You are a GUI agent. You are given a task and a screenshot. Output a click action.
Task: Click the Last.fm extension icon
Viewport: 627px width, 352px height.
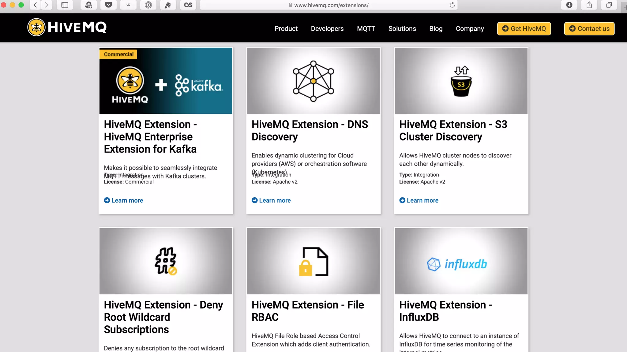[x=188, y=5]
